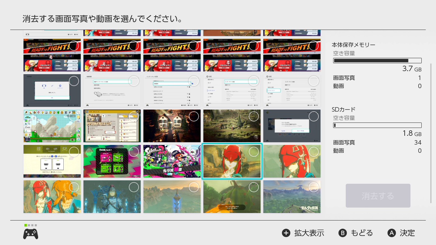Select the wired connection adapter settings screenshot
The height and width of the screenshot is (245, 436).
coord(112,91)
